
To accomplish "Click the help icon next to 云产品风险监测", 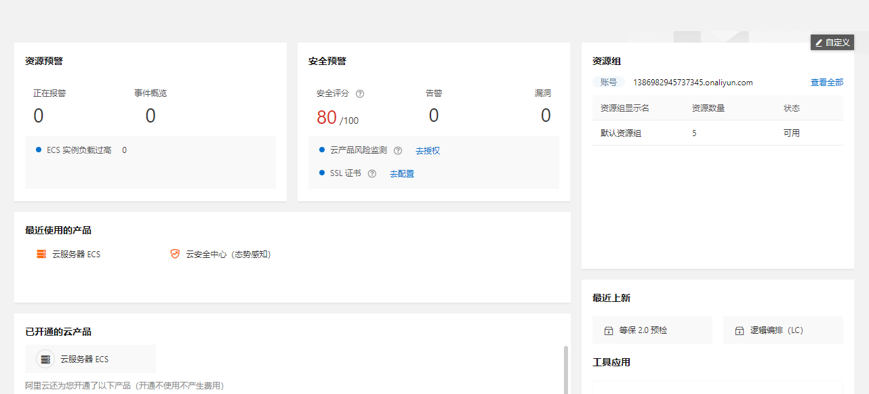I will click(398, 150).
